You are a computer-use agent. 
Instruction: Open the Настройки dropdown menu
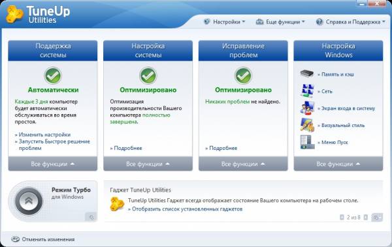pos(225,22)
